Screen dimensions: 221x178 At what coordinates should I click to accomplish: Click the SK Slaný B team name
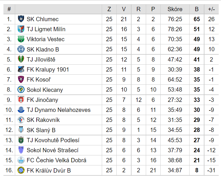[41, 130]
